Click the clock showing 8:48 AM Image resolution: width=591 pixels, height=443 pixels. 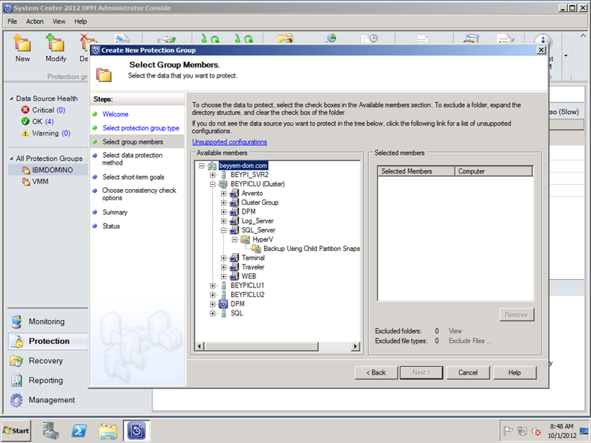pyautogui.click(x=562, y=427)
